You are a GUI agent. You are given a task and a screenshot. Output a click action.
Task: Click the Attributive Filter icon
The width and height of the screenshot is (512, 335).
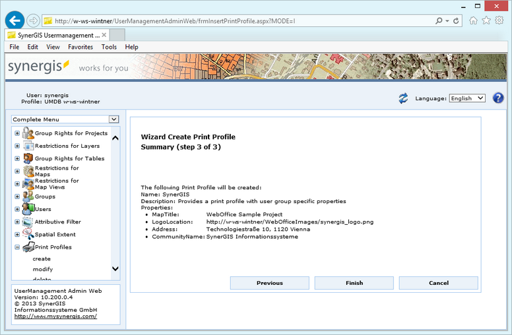click(28, 222)
